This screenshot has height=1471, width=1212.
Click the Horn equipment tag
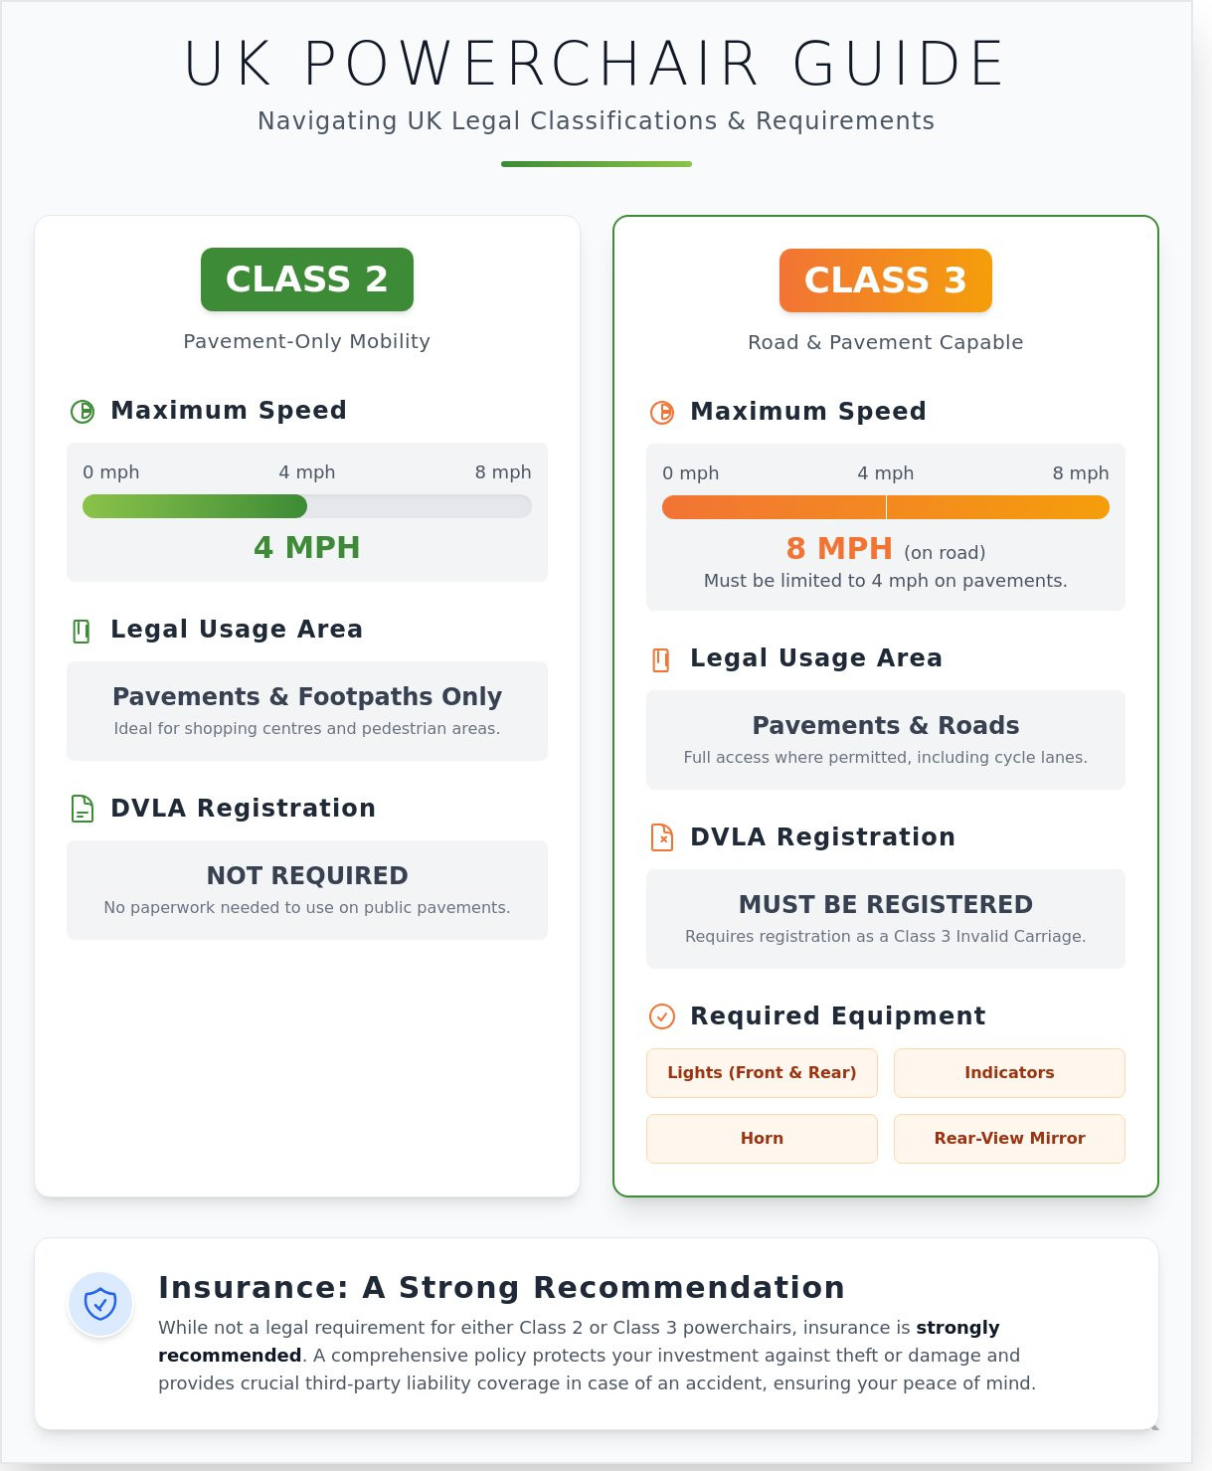tap(762, 1139)
